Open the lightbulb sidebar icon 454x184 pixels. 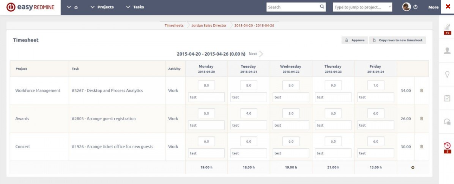click(x=447, y=74)
